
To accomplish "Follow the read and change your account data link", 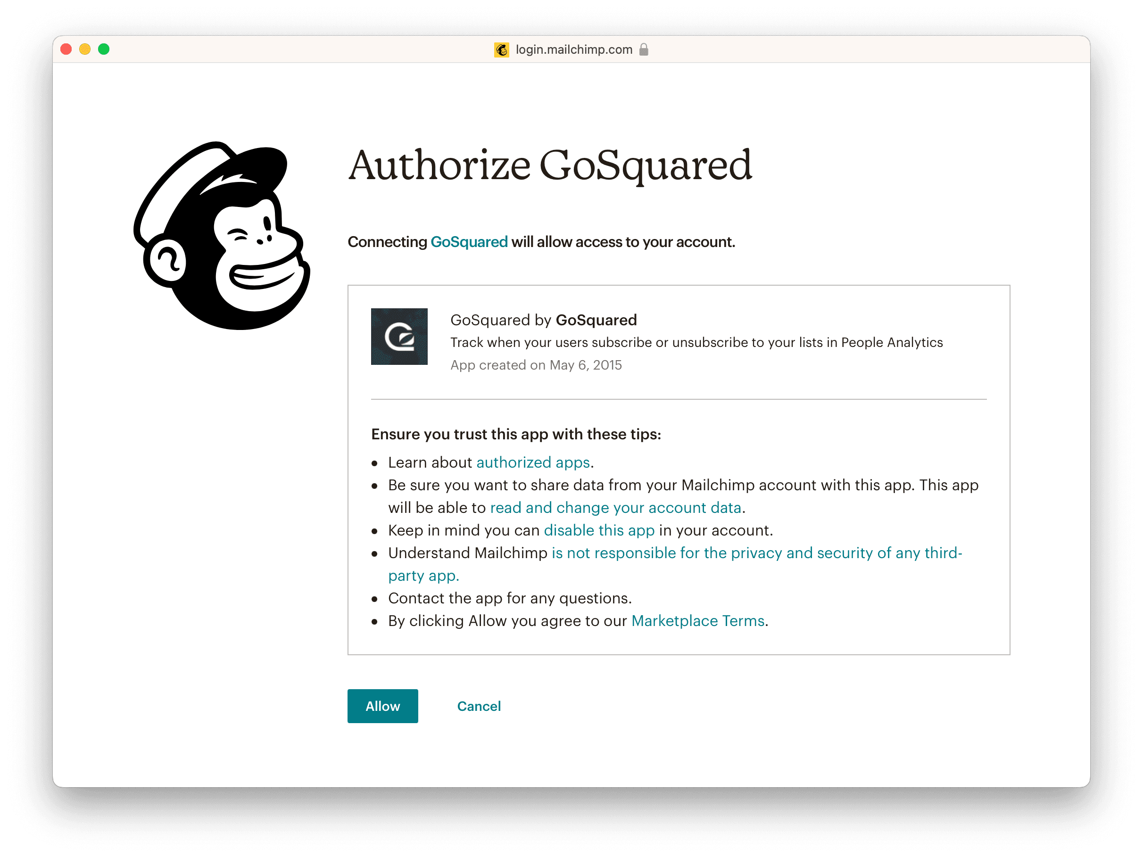I will [615, 507].
